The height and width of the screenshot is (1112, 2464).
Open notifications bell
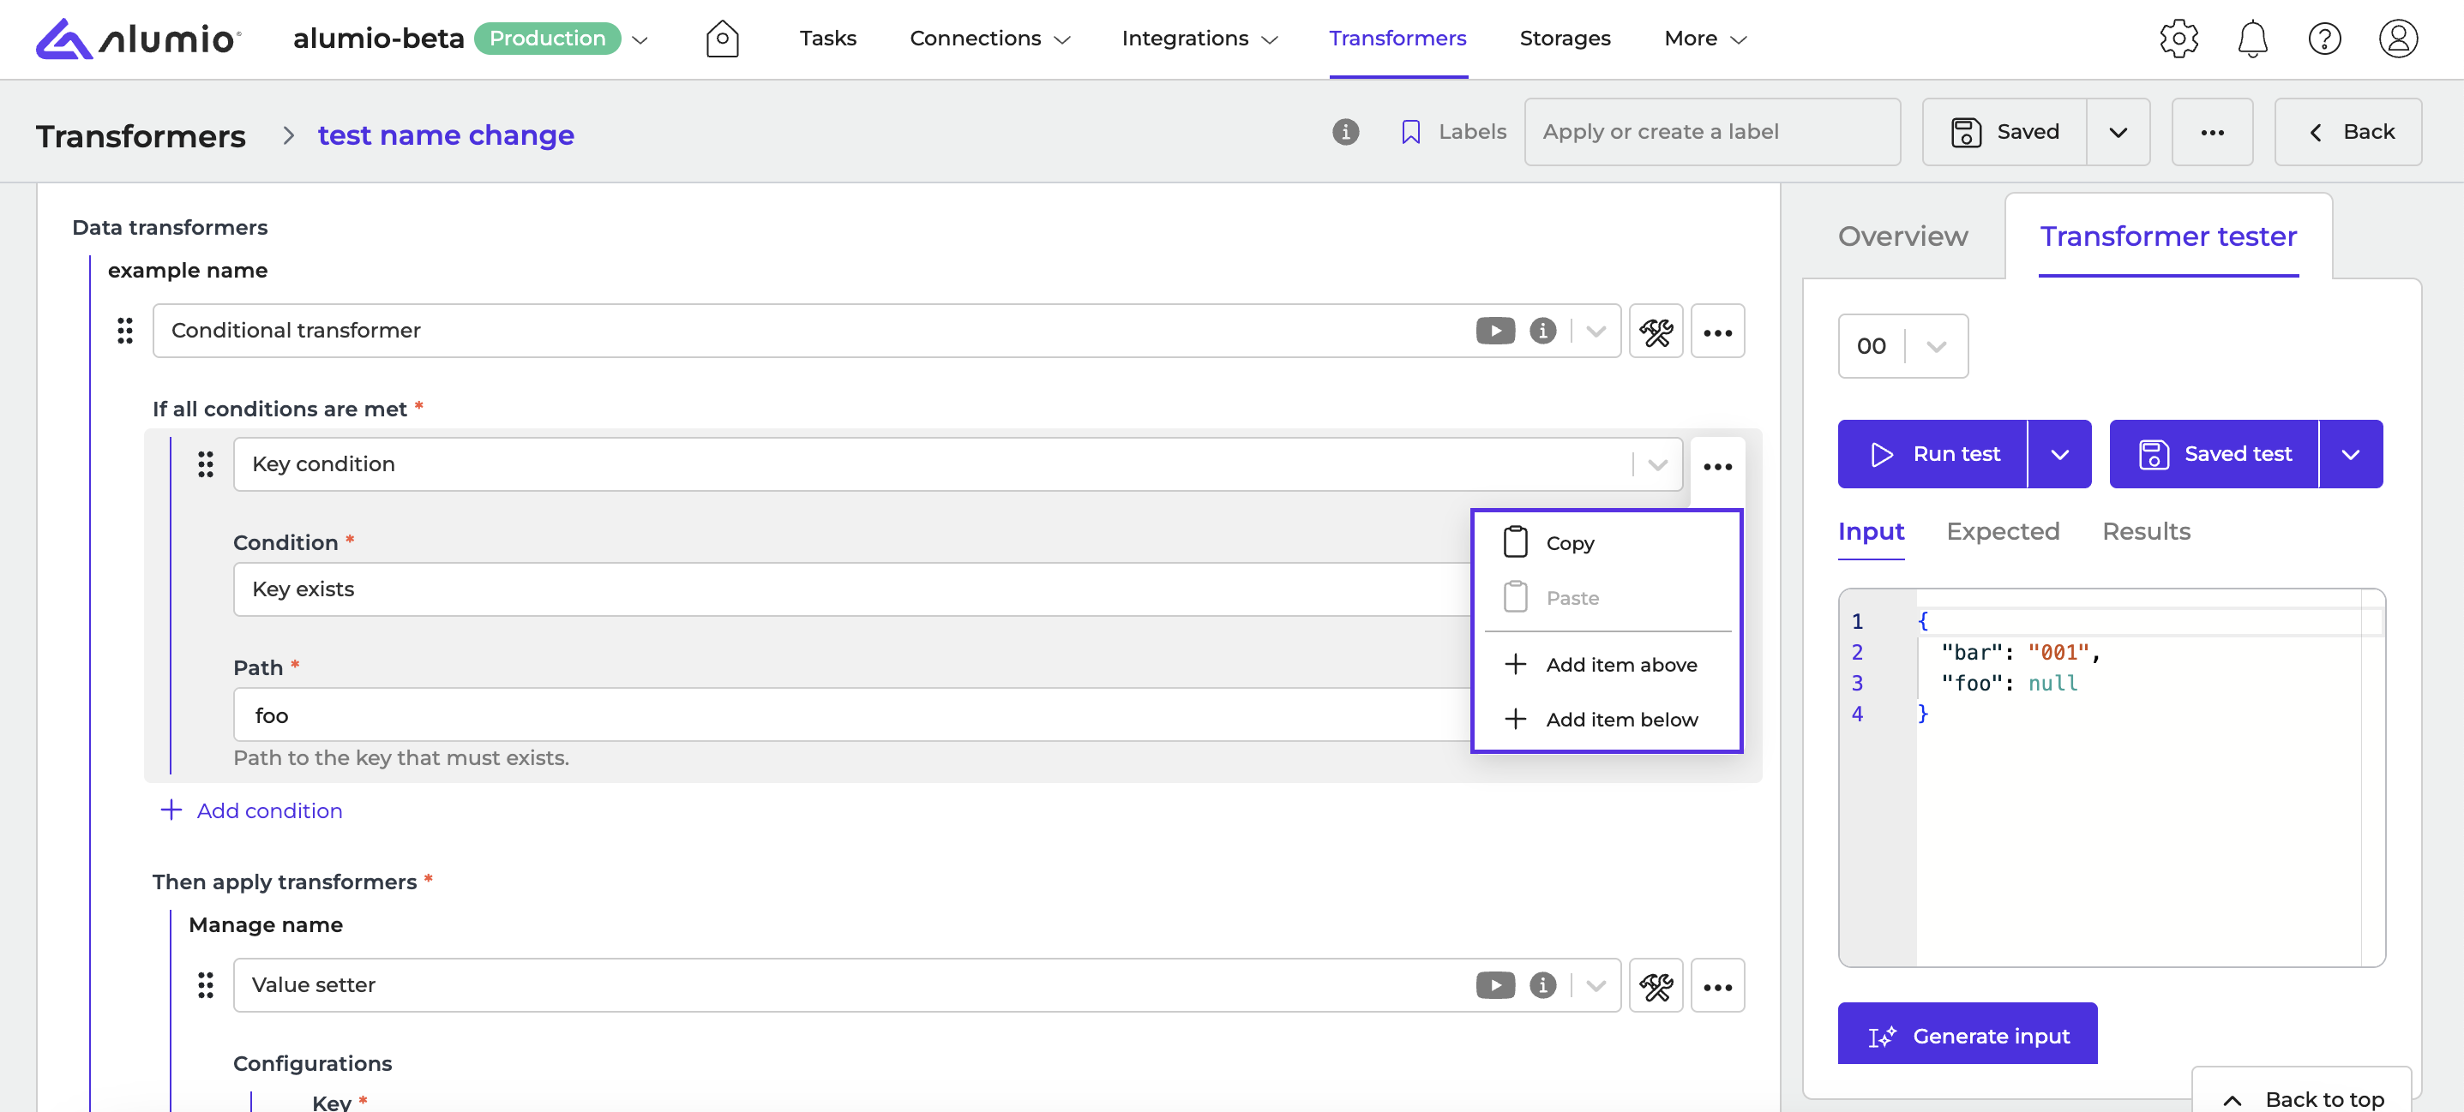coord(2251,39)
